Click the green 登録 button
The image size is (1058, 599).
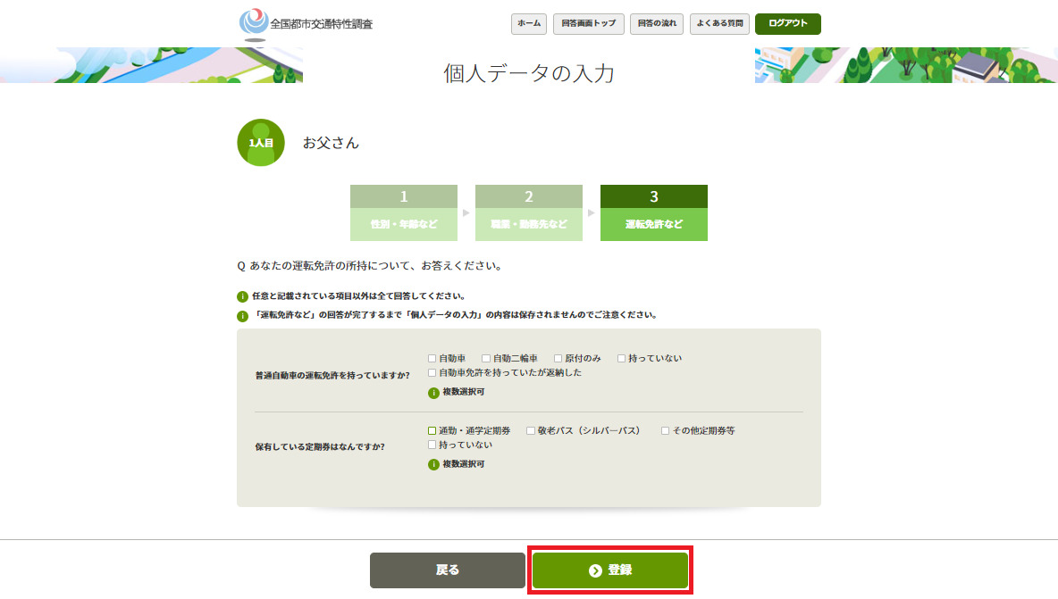click(610, 570)
